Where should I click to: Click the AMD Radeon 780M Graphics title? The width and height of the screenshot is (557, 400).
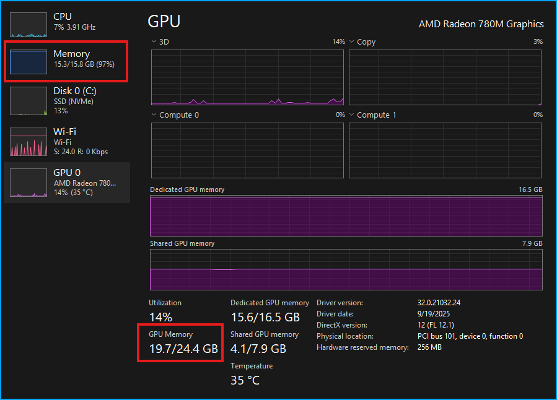tap(481, 24)
